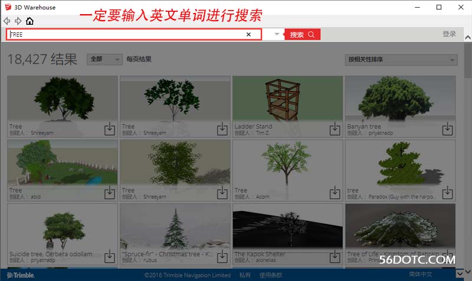Download the Tree model by Acorn

click(335, 193)
